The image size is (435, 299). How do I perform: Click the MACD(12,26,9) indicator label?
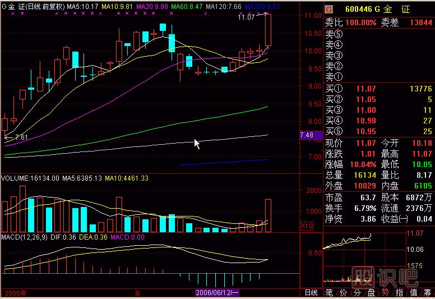point(23,238)
